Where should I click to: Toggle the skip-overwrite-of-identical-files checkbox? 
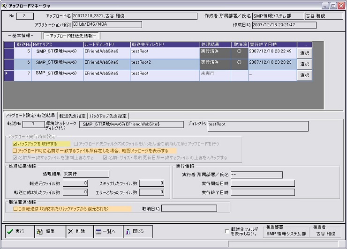click(105, 158)
